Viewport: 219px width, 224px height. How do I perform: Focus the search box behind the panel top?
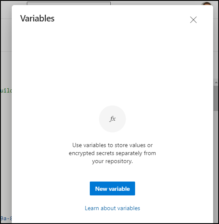[69, 3]
